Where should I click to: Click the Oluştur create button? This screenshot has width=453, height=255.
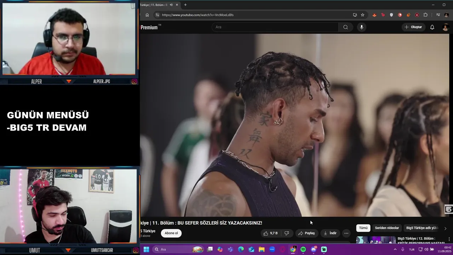[413, 27]
